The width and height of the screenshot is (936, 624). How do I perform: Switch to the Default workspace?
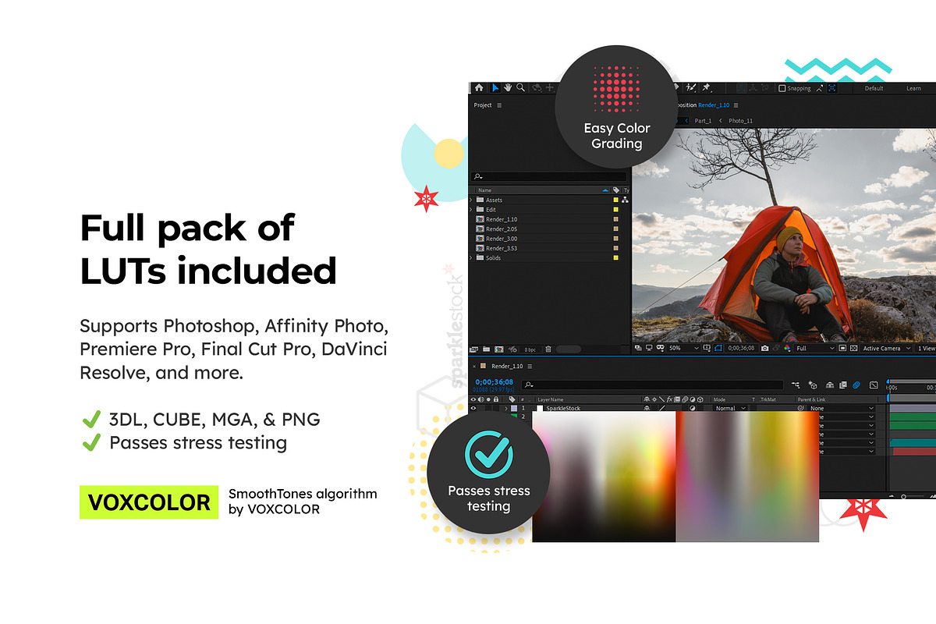point(874,88)
